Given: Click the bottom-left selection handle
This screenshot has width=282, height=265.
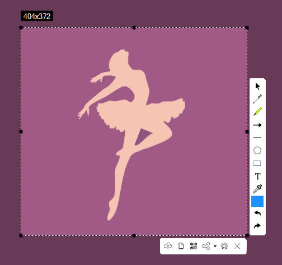Looking at the screenshot, I should 21,236.
